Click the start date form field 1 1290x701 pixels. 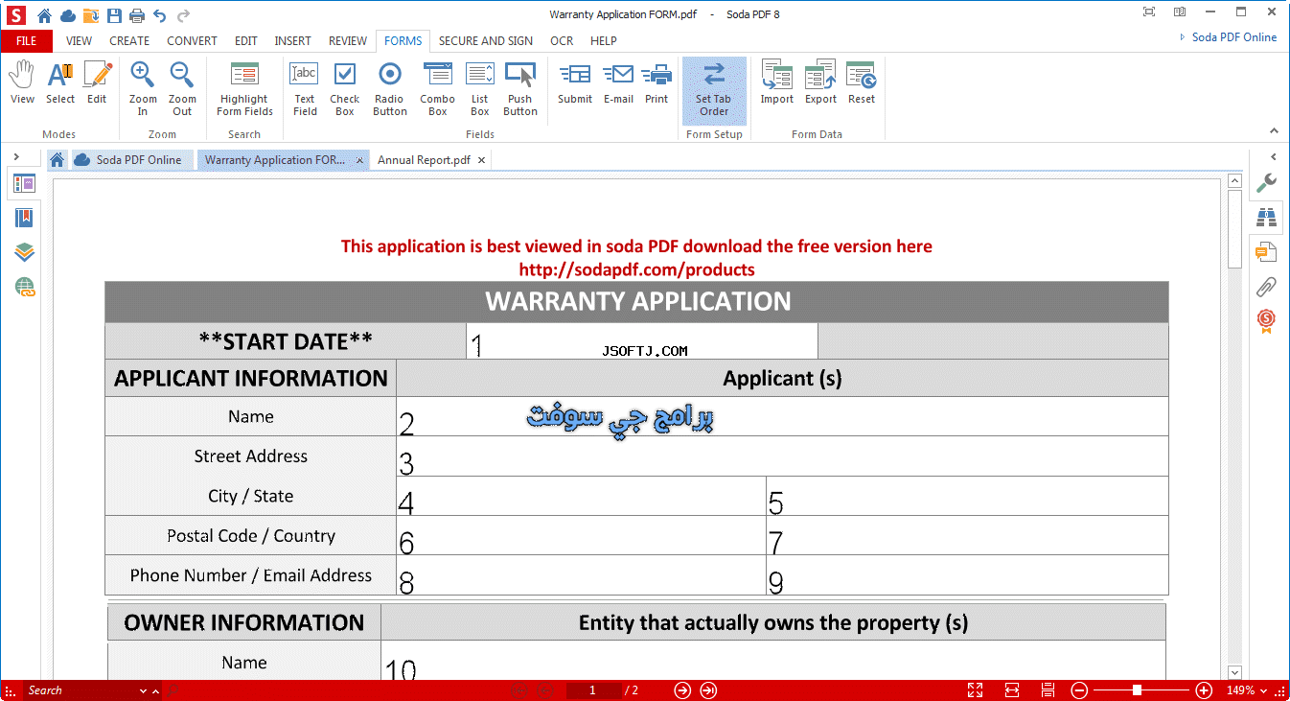[642, 341]
